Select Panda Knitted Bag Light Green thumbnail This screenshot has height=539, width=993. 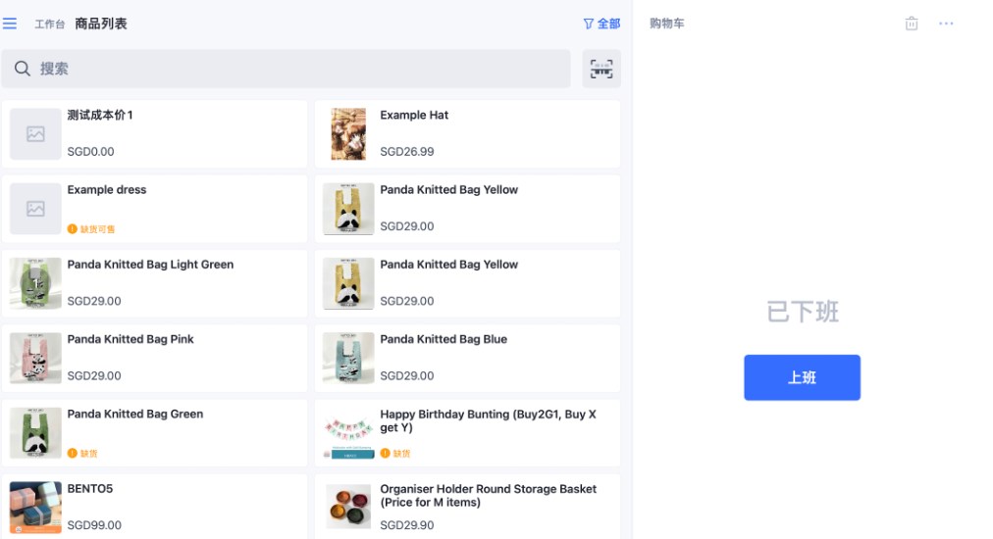pos(35,283)
